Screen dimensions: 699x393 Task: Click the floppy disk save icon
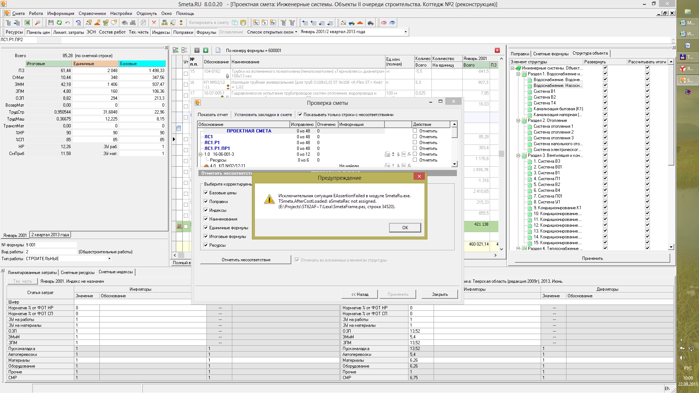[51, 23]
